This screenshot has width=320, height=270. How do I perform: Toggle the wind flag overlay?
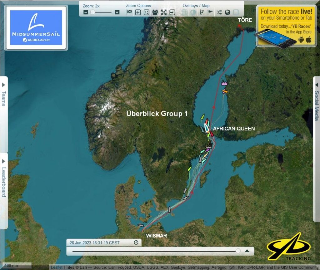coord(210,12)
